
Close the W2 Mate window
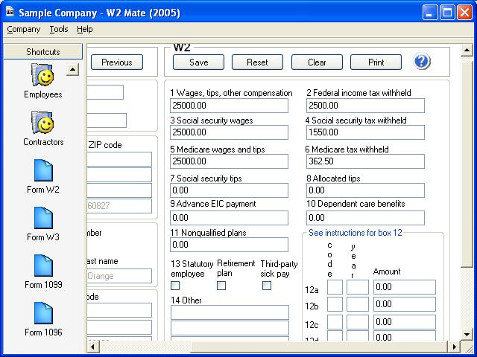pyautogui.click(x=465, y=13)
